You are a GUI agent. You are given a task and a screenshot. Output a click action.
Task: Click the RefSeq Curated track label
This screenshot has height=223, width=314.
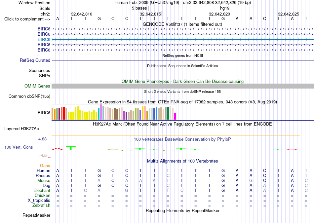35,60
